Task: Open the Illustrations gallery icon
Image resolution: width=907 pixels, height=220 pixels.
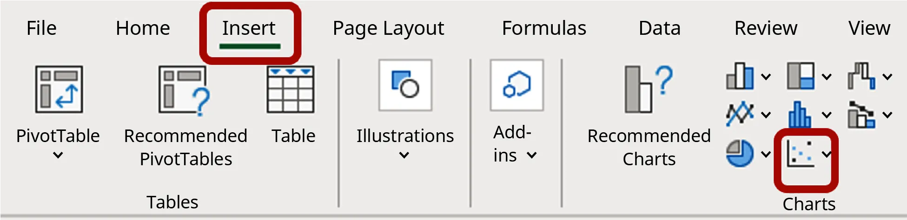Action: click(405, 85)
